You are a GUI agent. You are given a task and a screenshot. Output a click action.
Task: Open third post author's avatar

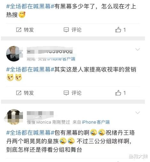click(14, 117)
